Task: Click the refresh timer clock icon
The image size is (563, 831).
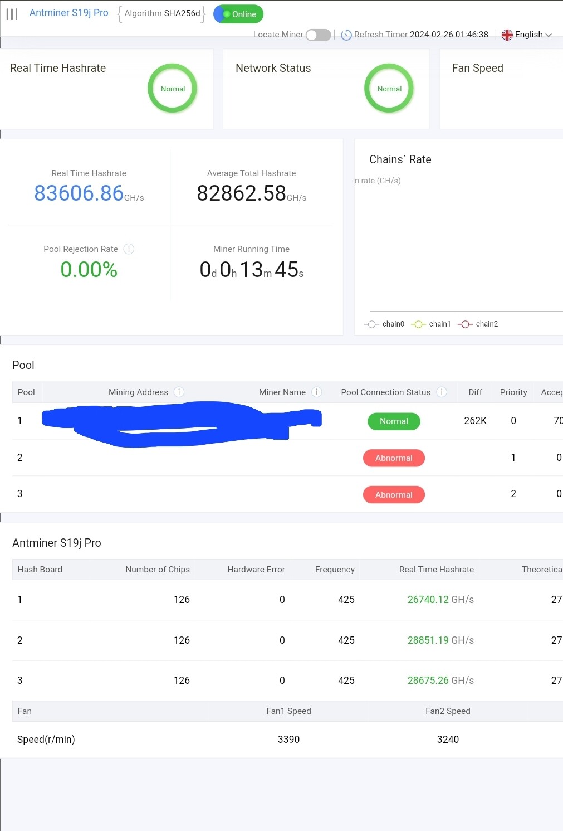Action: [346, 35]
